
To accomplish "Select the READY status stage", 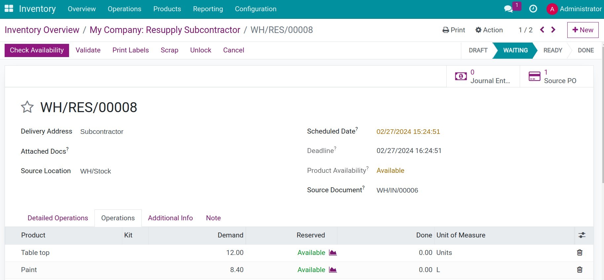I will pos(553,50).
